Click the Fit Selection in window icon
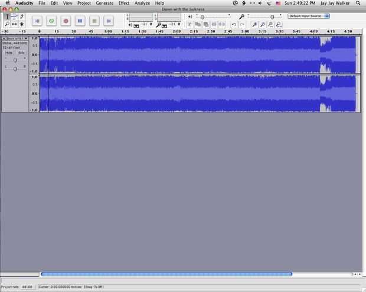The image size is (366, 292). [x=270, y=24]
